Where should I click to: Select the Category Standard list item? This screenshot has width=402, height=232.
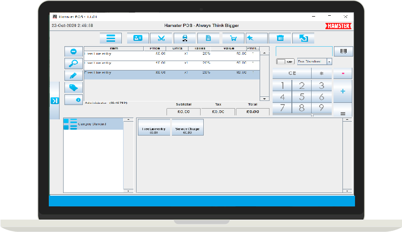tap(93, 124)
